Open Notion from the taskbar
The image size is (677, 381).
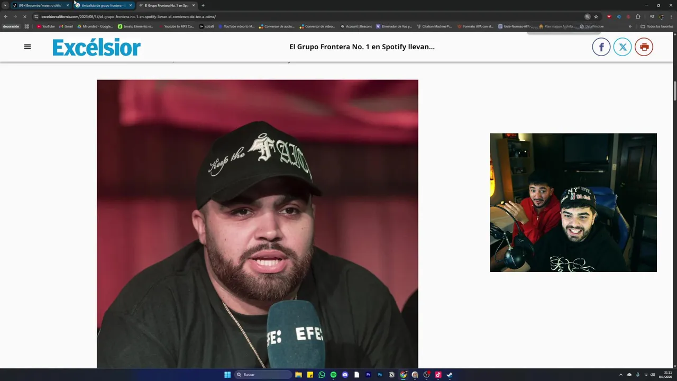point(391,375)
